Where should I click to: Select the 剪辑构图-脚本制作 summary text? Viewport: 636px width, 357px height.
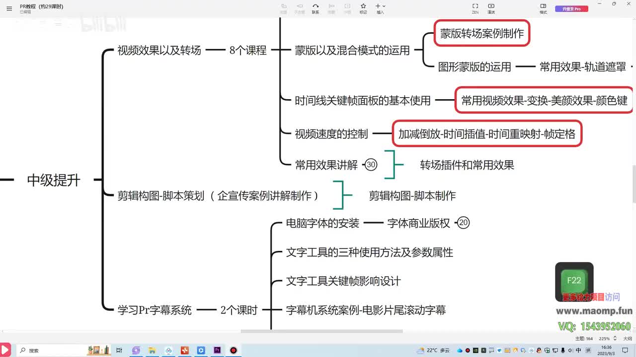point(412,196)
